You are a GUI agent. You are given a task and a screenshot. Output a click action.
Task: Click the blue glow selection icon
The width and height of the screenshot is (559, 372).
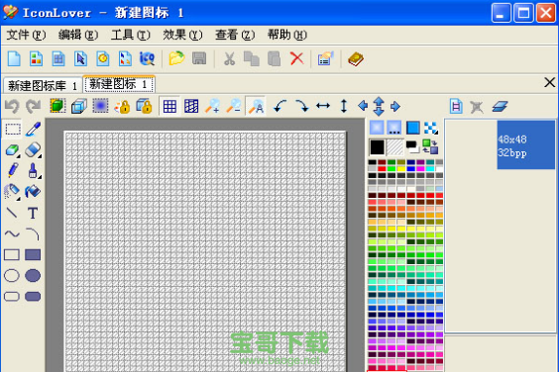click(100, 106)
